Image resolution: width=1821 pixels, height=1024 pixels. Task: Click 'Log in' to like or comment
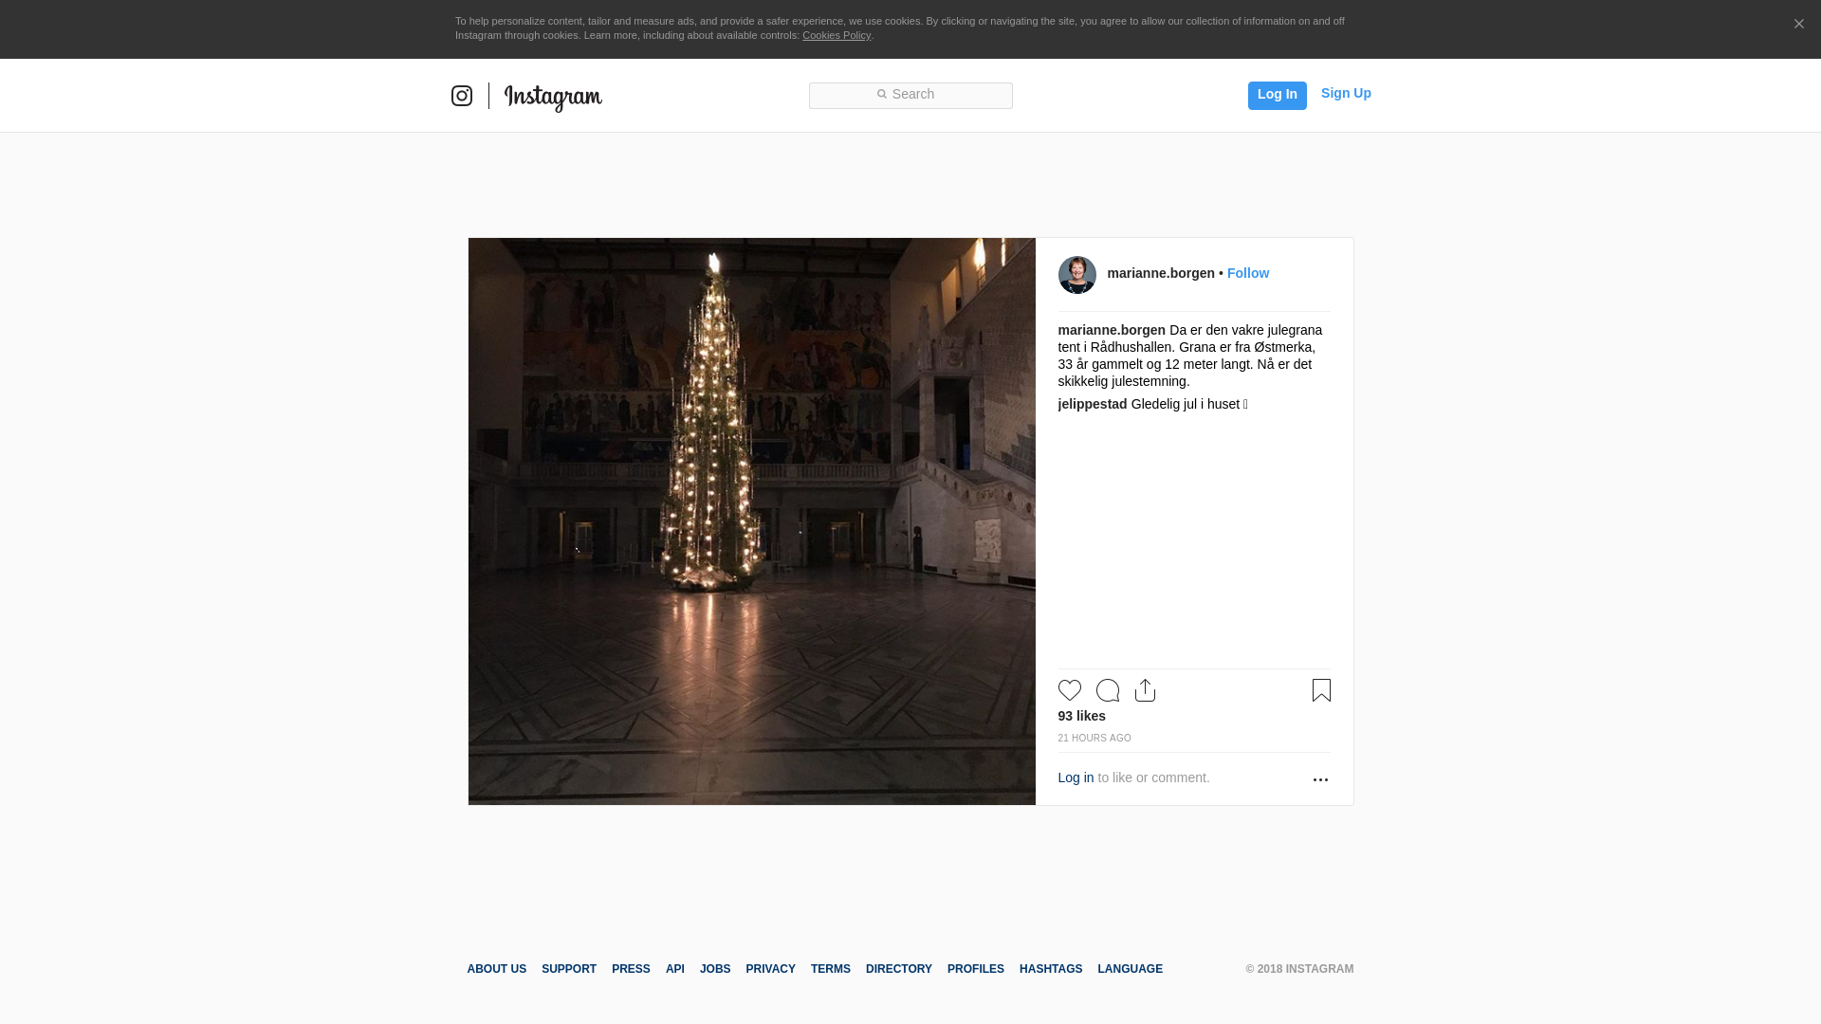click(1076, 777)
